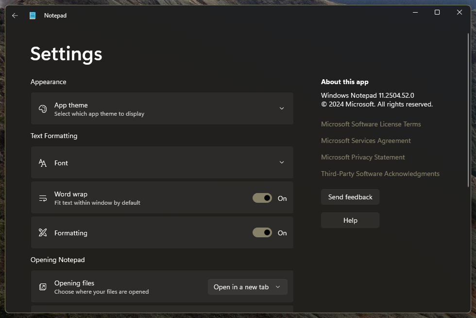Expand the Font settings chevron
476x318 pixels.
coord(282,162)
